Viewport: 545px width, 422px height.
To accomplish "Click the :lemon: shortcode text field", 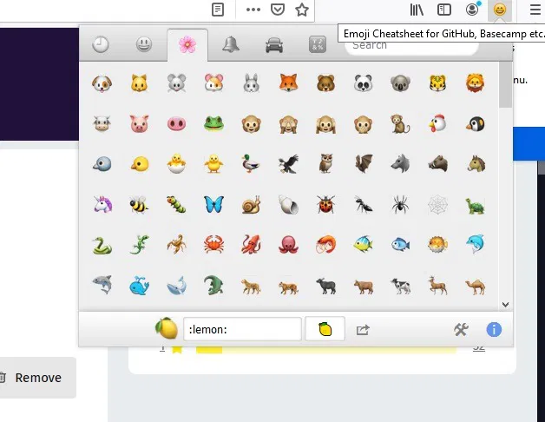I will (x=242, y=329).
